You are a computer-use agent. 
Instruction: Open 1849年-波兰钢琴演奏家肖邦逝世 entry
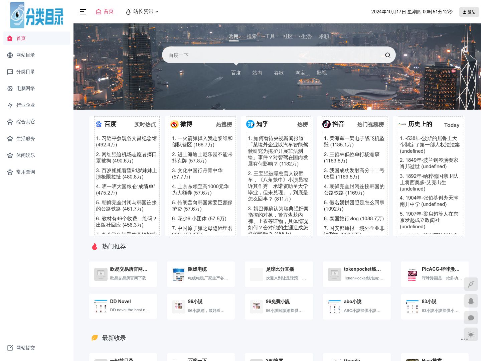click(x=429, y=163)
